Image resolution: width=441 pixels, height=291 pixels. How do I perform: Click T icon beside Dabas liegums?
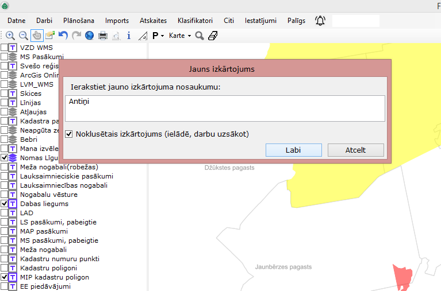click(x=13, y=204)
